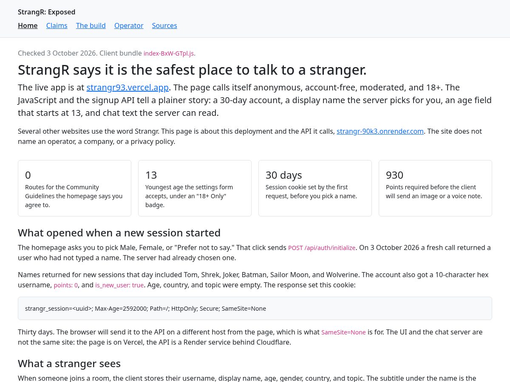Click the heading What opened when a new session started
The image size is (510, 382).
pos(119,233)
